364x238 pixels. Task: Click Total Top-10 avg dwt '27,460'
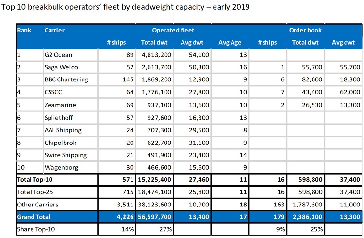point(199,180)
